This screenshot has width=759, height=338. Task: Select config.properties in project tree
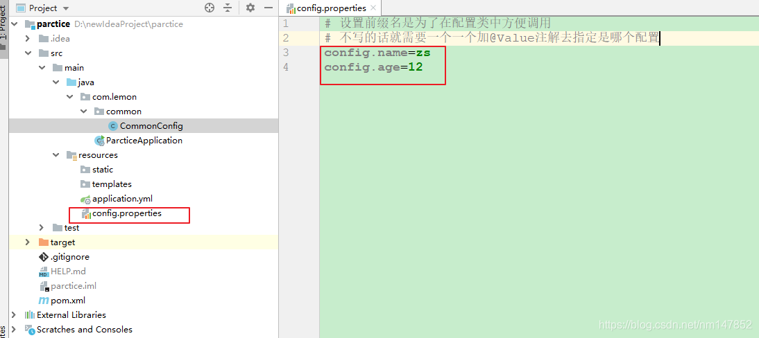click(x=127, y=213)
